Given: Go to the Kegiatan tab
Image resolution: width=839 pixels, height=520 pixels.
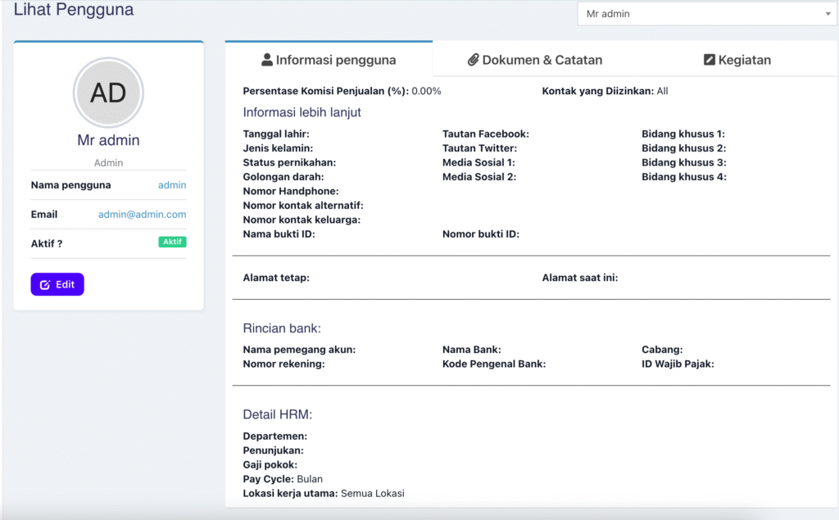Looking at the screenshot, I should point(737,60).
